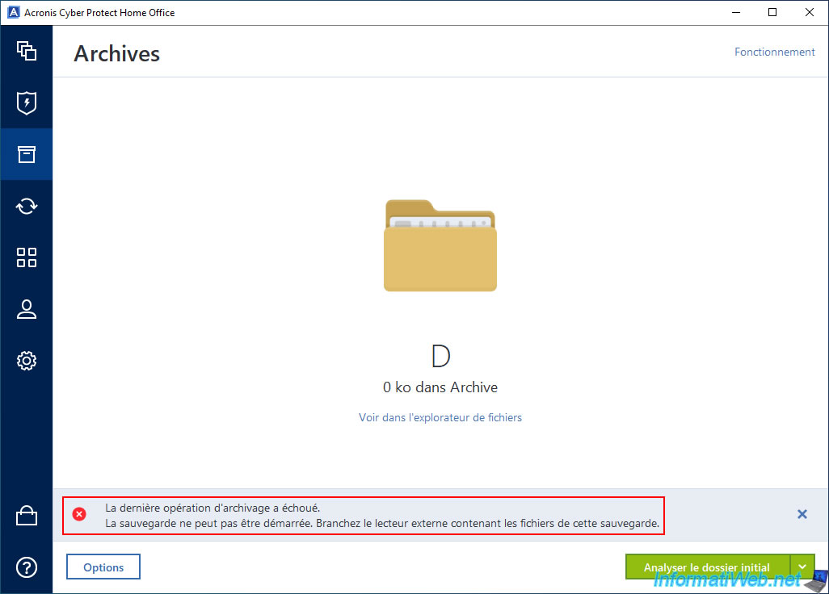Open the Sync section in sidebar
The image size is (829, 594).
point(27,206)
